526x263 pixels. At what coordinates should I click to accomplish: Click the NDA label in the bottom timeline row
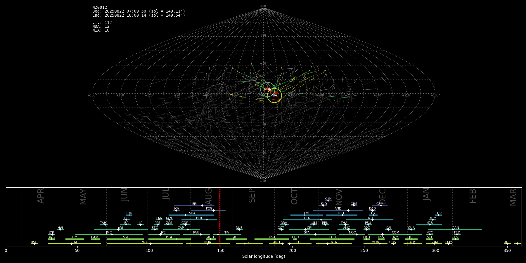pyautogui.click(x=207, y=242)
